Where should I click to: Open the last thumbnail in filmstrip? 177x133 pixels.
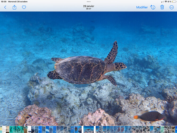point(176,130)
